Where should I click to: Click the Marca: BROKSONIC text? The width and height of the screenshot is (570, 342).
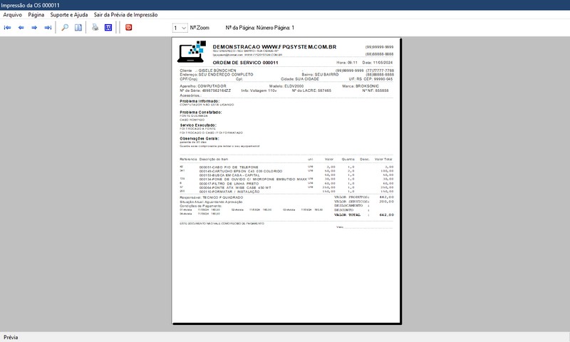point(361,86)
